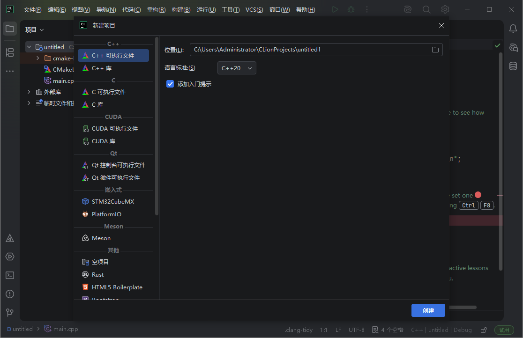Open the Run tool window icon

(10, 257)
